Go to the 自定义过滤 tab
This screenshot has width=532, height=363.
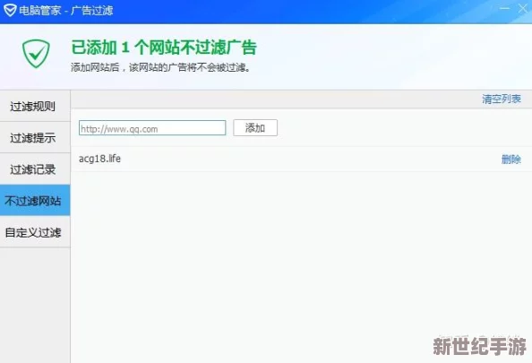point(35,232)
